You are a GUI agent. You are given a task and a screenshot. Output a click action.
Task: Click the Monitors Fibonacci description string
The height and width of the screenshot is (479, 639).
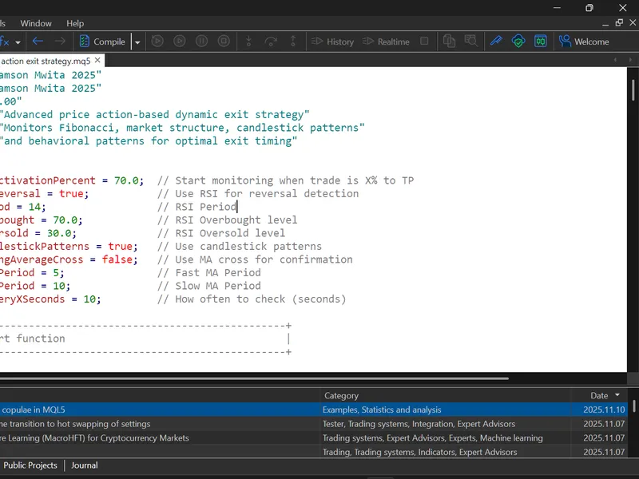(x=182, y=128)
